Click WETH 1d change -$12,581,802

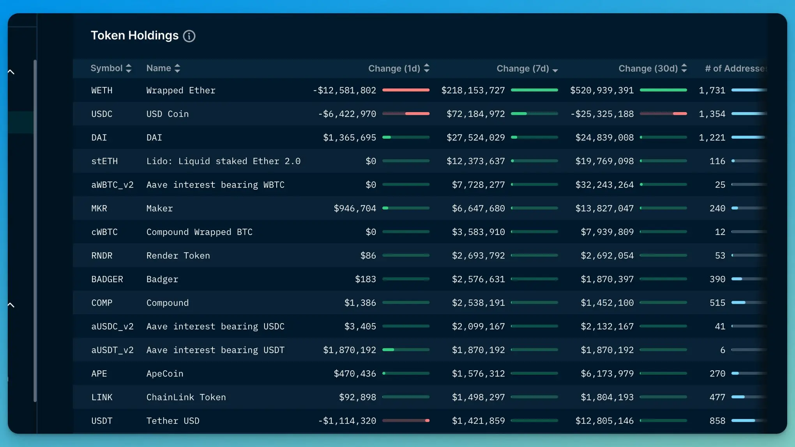344,90
